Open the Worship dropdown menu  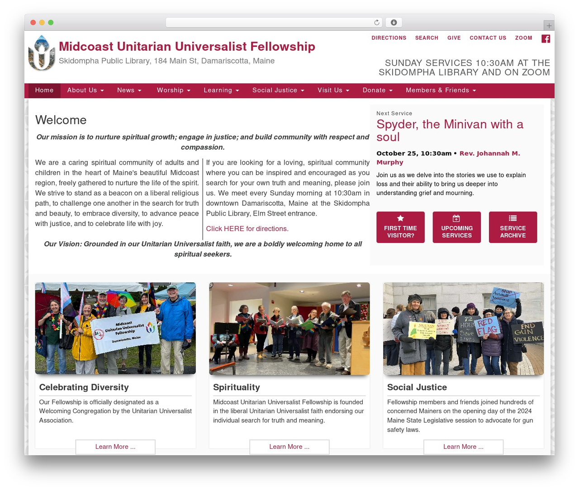pos(174,90)
